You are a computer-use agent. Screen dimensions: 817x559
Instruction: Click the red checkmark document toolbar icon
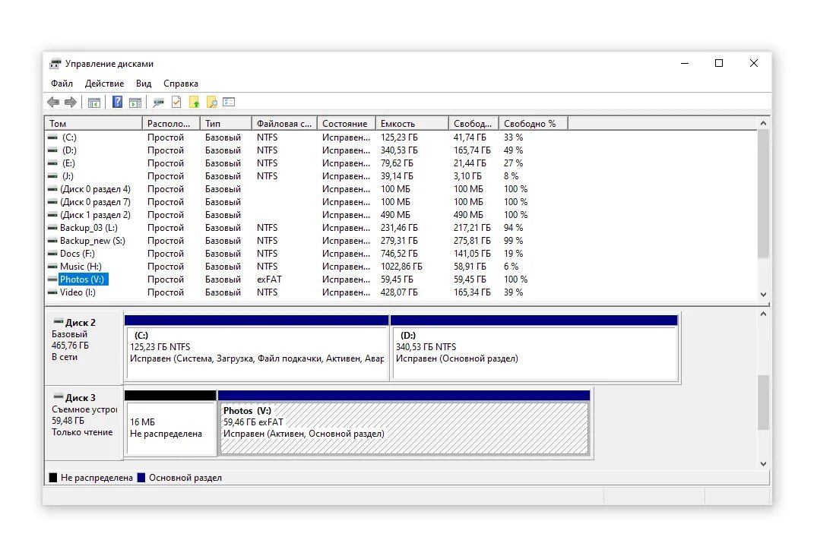point(176,102)
